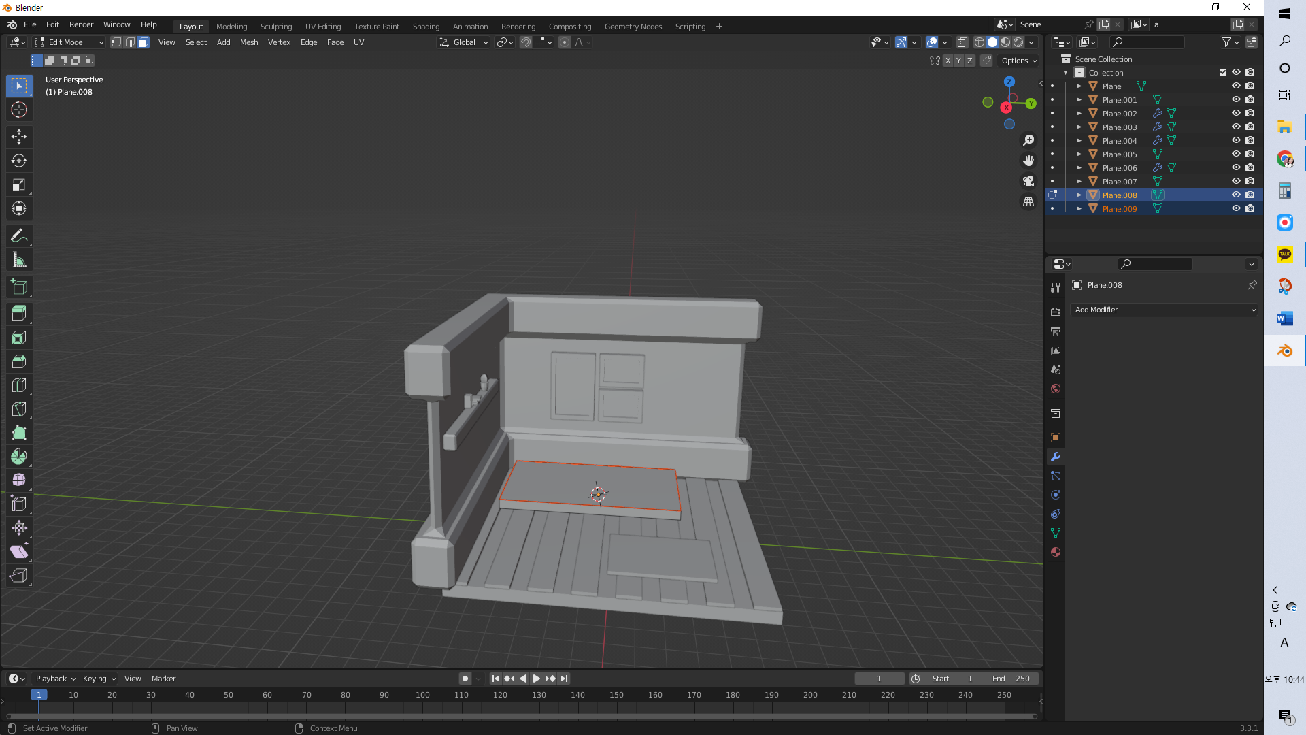
Task: Select the Inset Faces tool
Action: [x=19, y=338]
